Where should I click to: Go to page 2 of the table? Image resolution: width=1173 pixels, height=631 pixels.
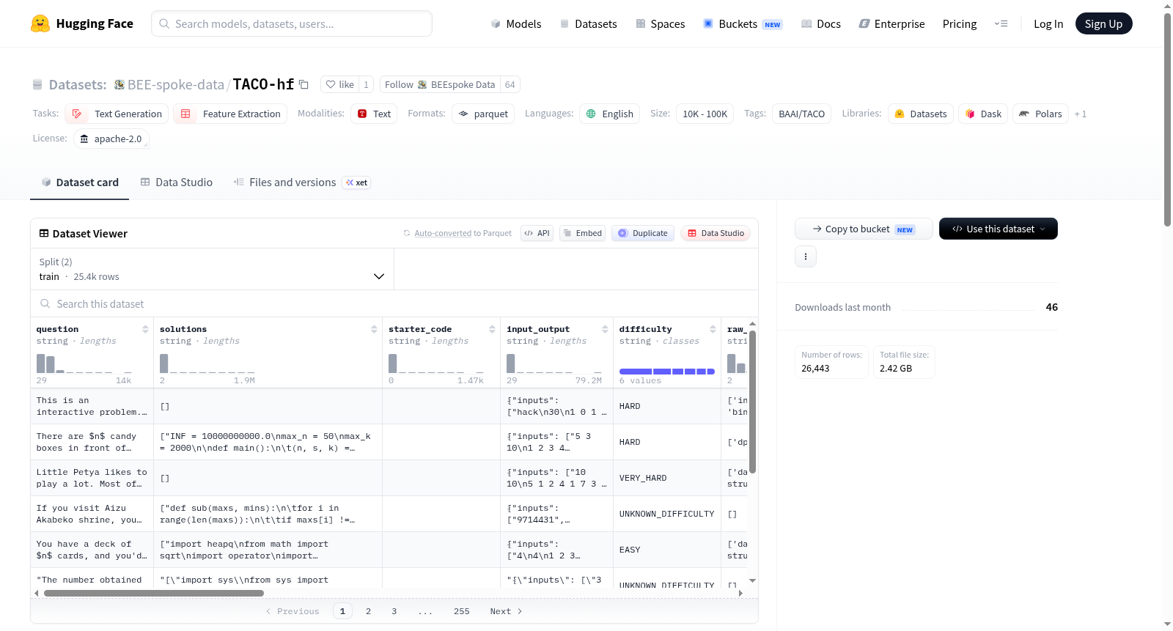pos(368,611)
